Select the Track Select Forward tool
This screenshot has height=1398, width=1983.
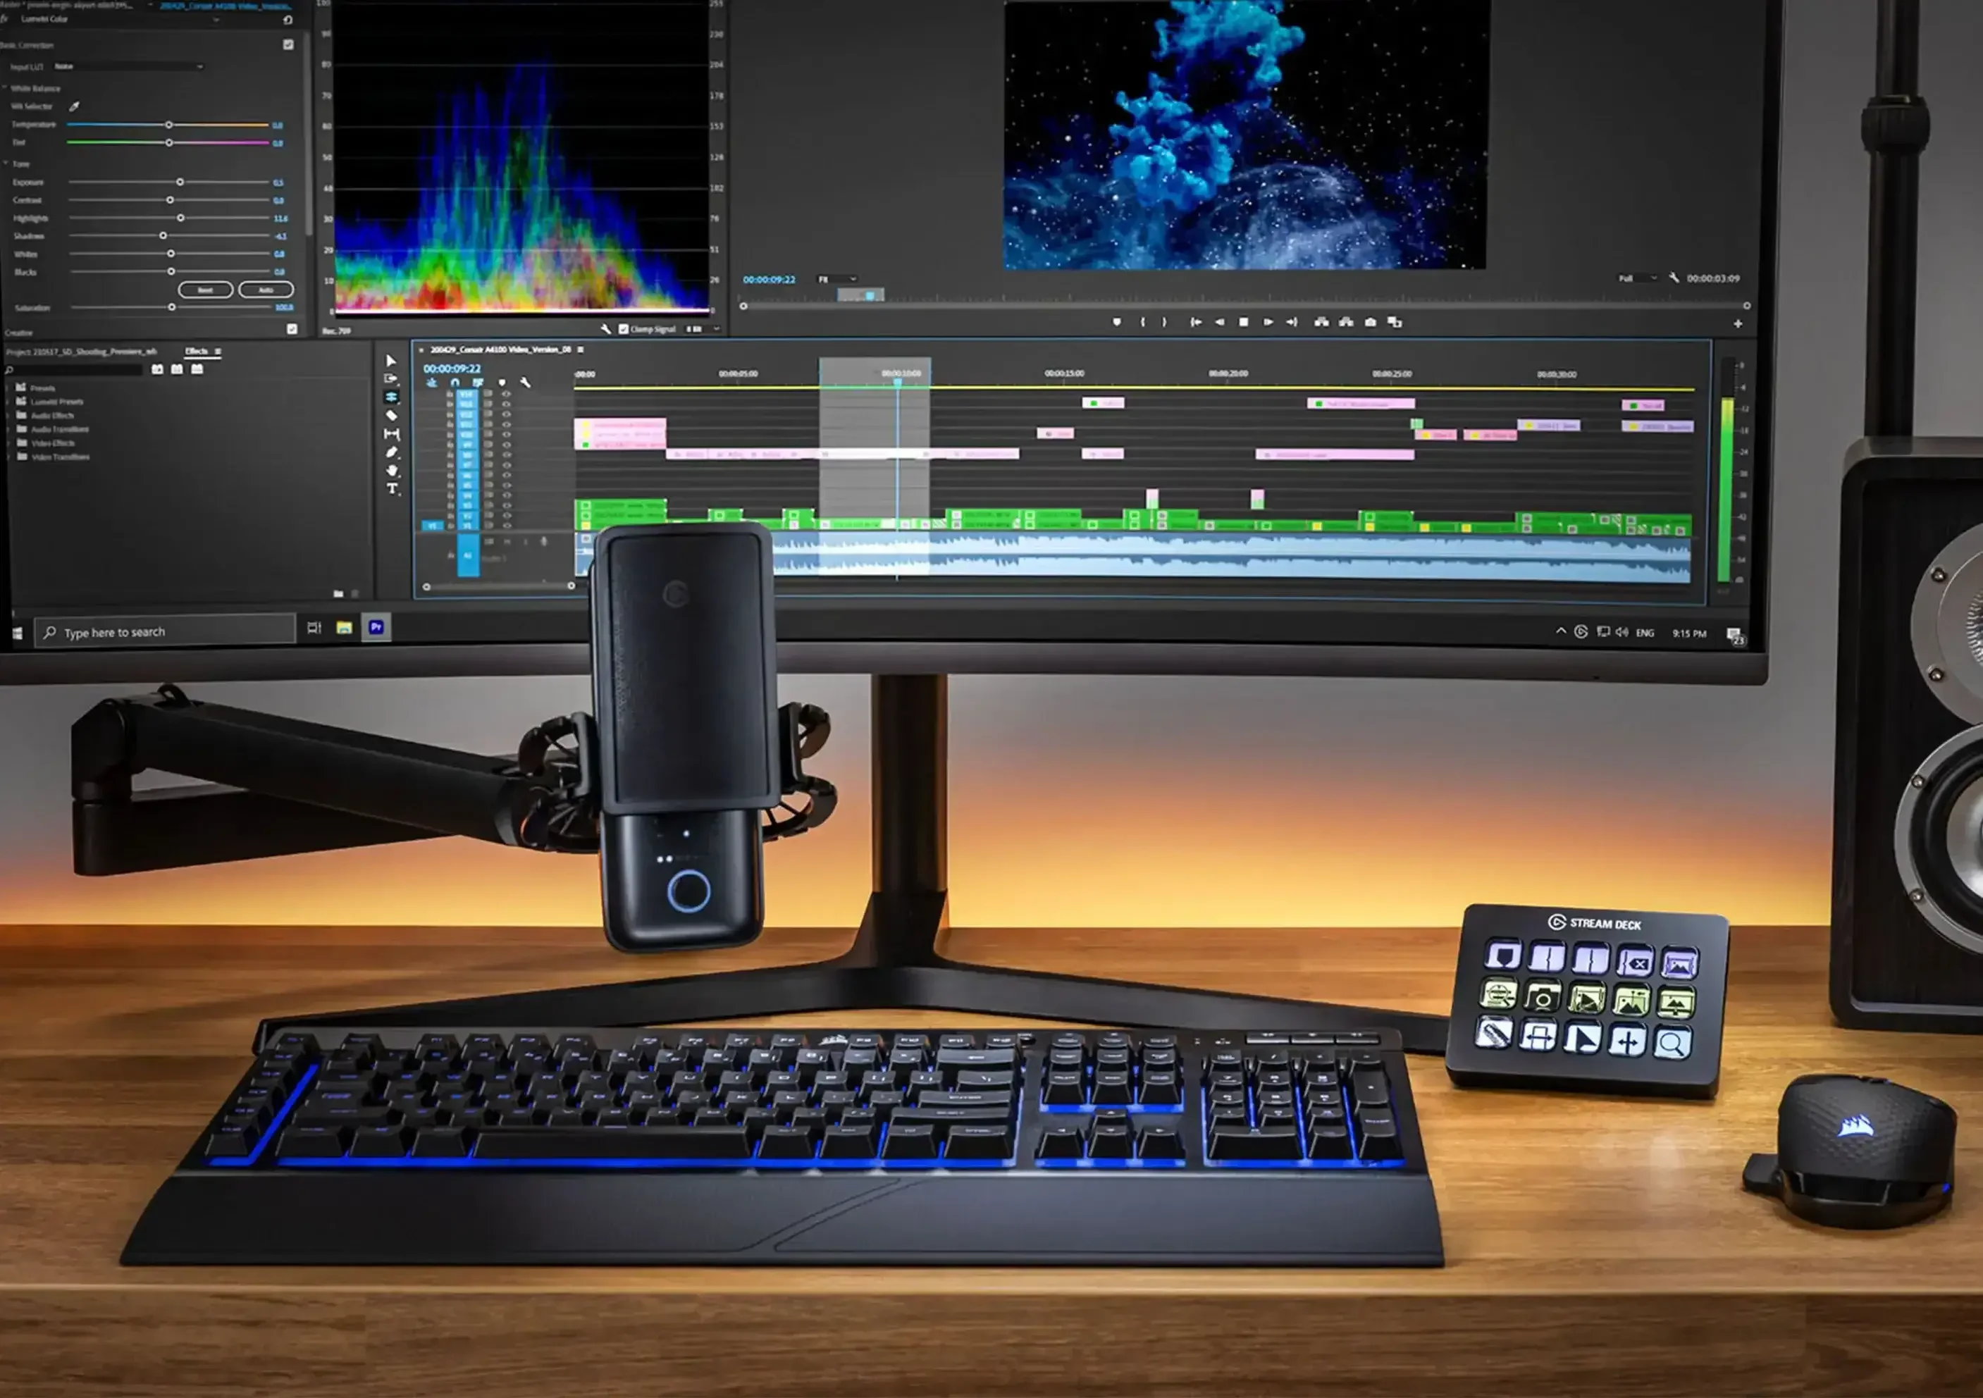click(x=390, y=378)
